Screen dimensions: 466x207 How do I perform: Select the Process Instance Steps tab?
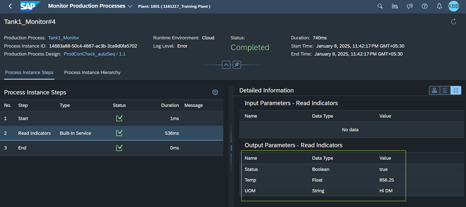point(29,72)
